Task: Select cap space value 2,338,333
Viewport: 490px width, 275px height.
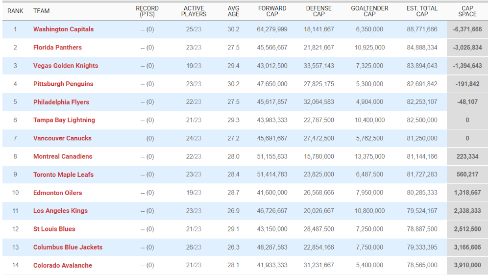Action: pos(467,211)
